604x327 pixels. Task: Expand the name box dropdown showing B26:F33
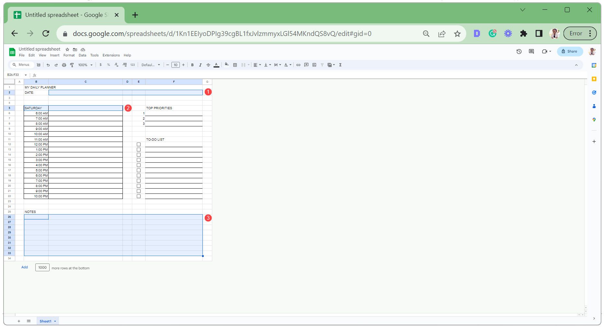pyautogui.click(x=26, y=75)
